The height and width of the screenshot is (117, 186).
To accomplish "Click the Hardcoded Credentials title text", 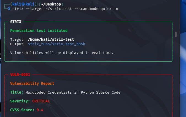I will (x=73, y=92).
